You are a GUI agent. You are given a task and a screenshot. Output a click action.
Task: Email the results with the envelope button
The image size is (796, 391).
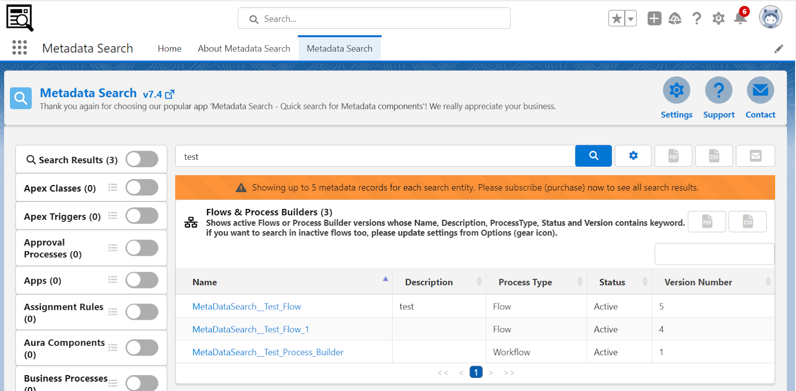(755, 156)
